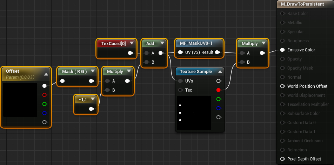334x165 pixels.
Task: Collapse the Offset parameter node preview
Action: tap(46, 74)
